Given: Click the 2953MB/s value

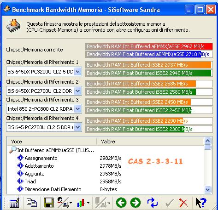Looking at the screenshot, I should point(111,174).
